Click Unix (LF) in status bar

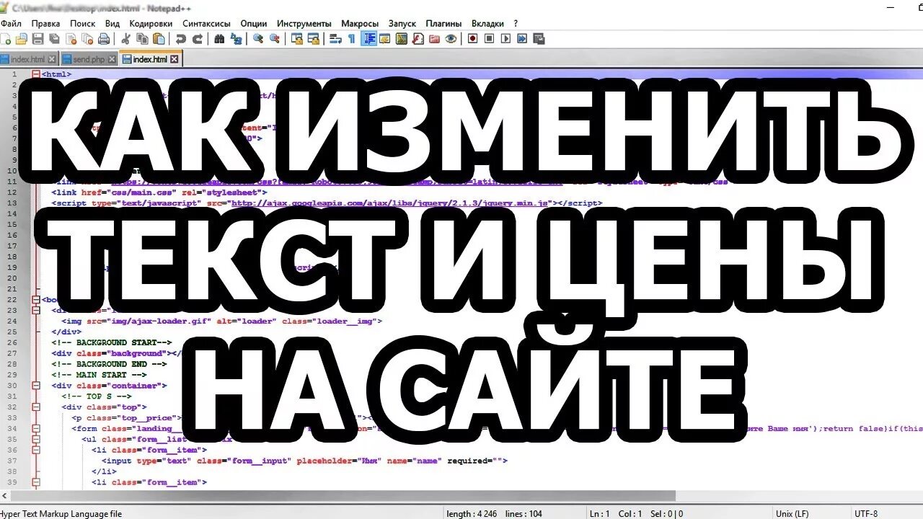click(x=793, y=513)
